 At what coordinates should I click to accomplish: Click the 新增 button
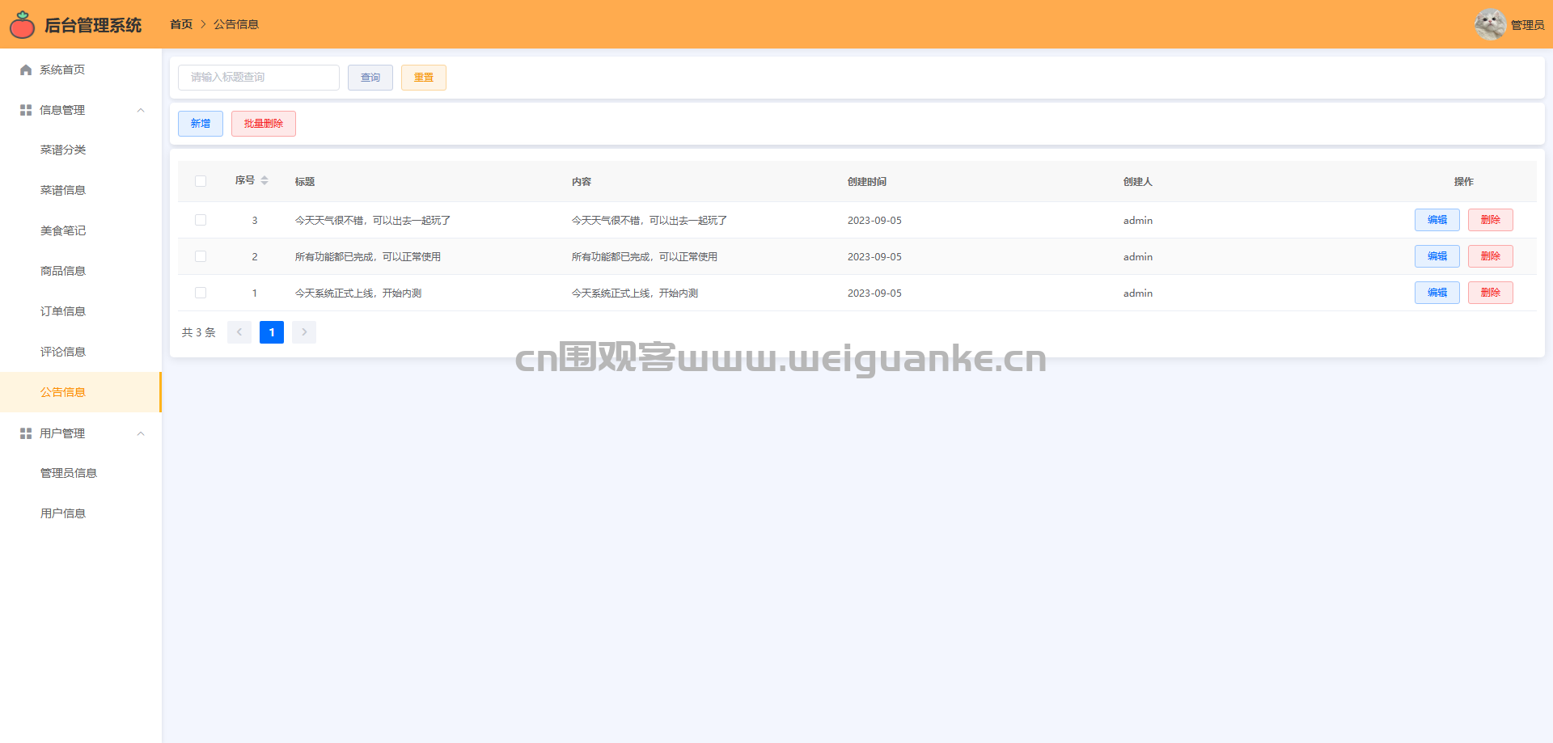tap(201, 124)
